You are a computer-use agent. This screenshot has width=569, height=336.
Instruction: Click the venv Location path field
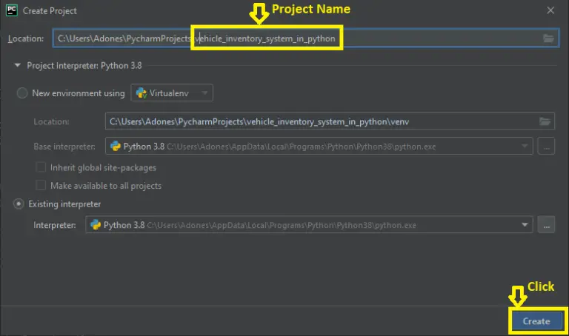tap(330, 121)
